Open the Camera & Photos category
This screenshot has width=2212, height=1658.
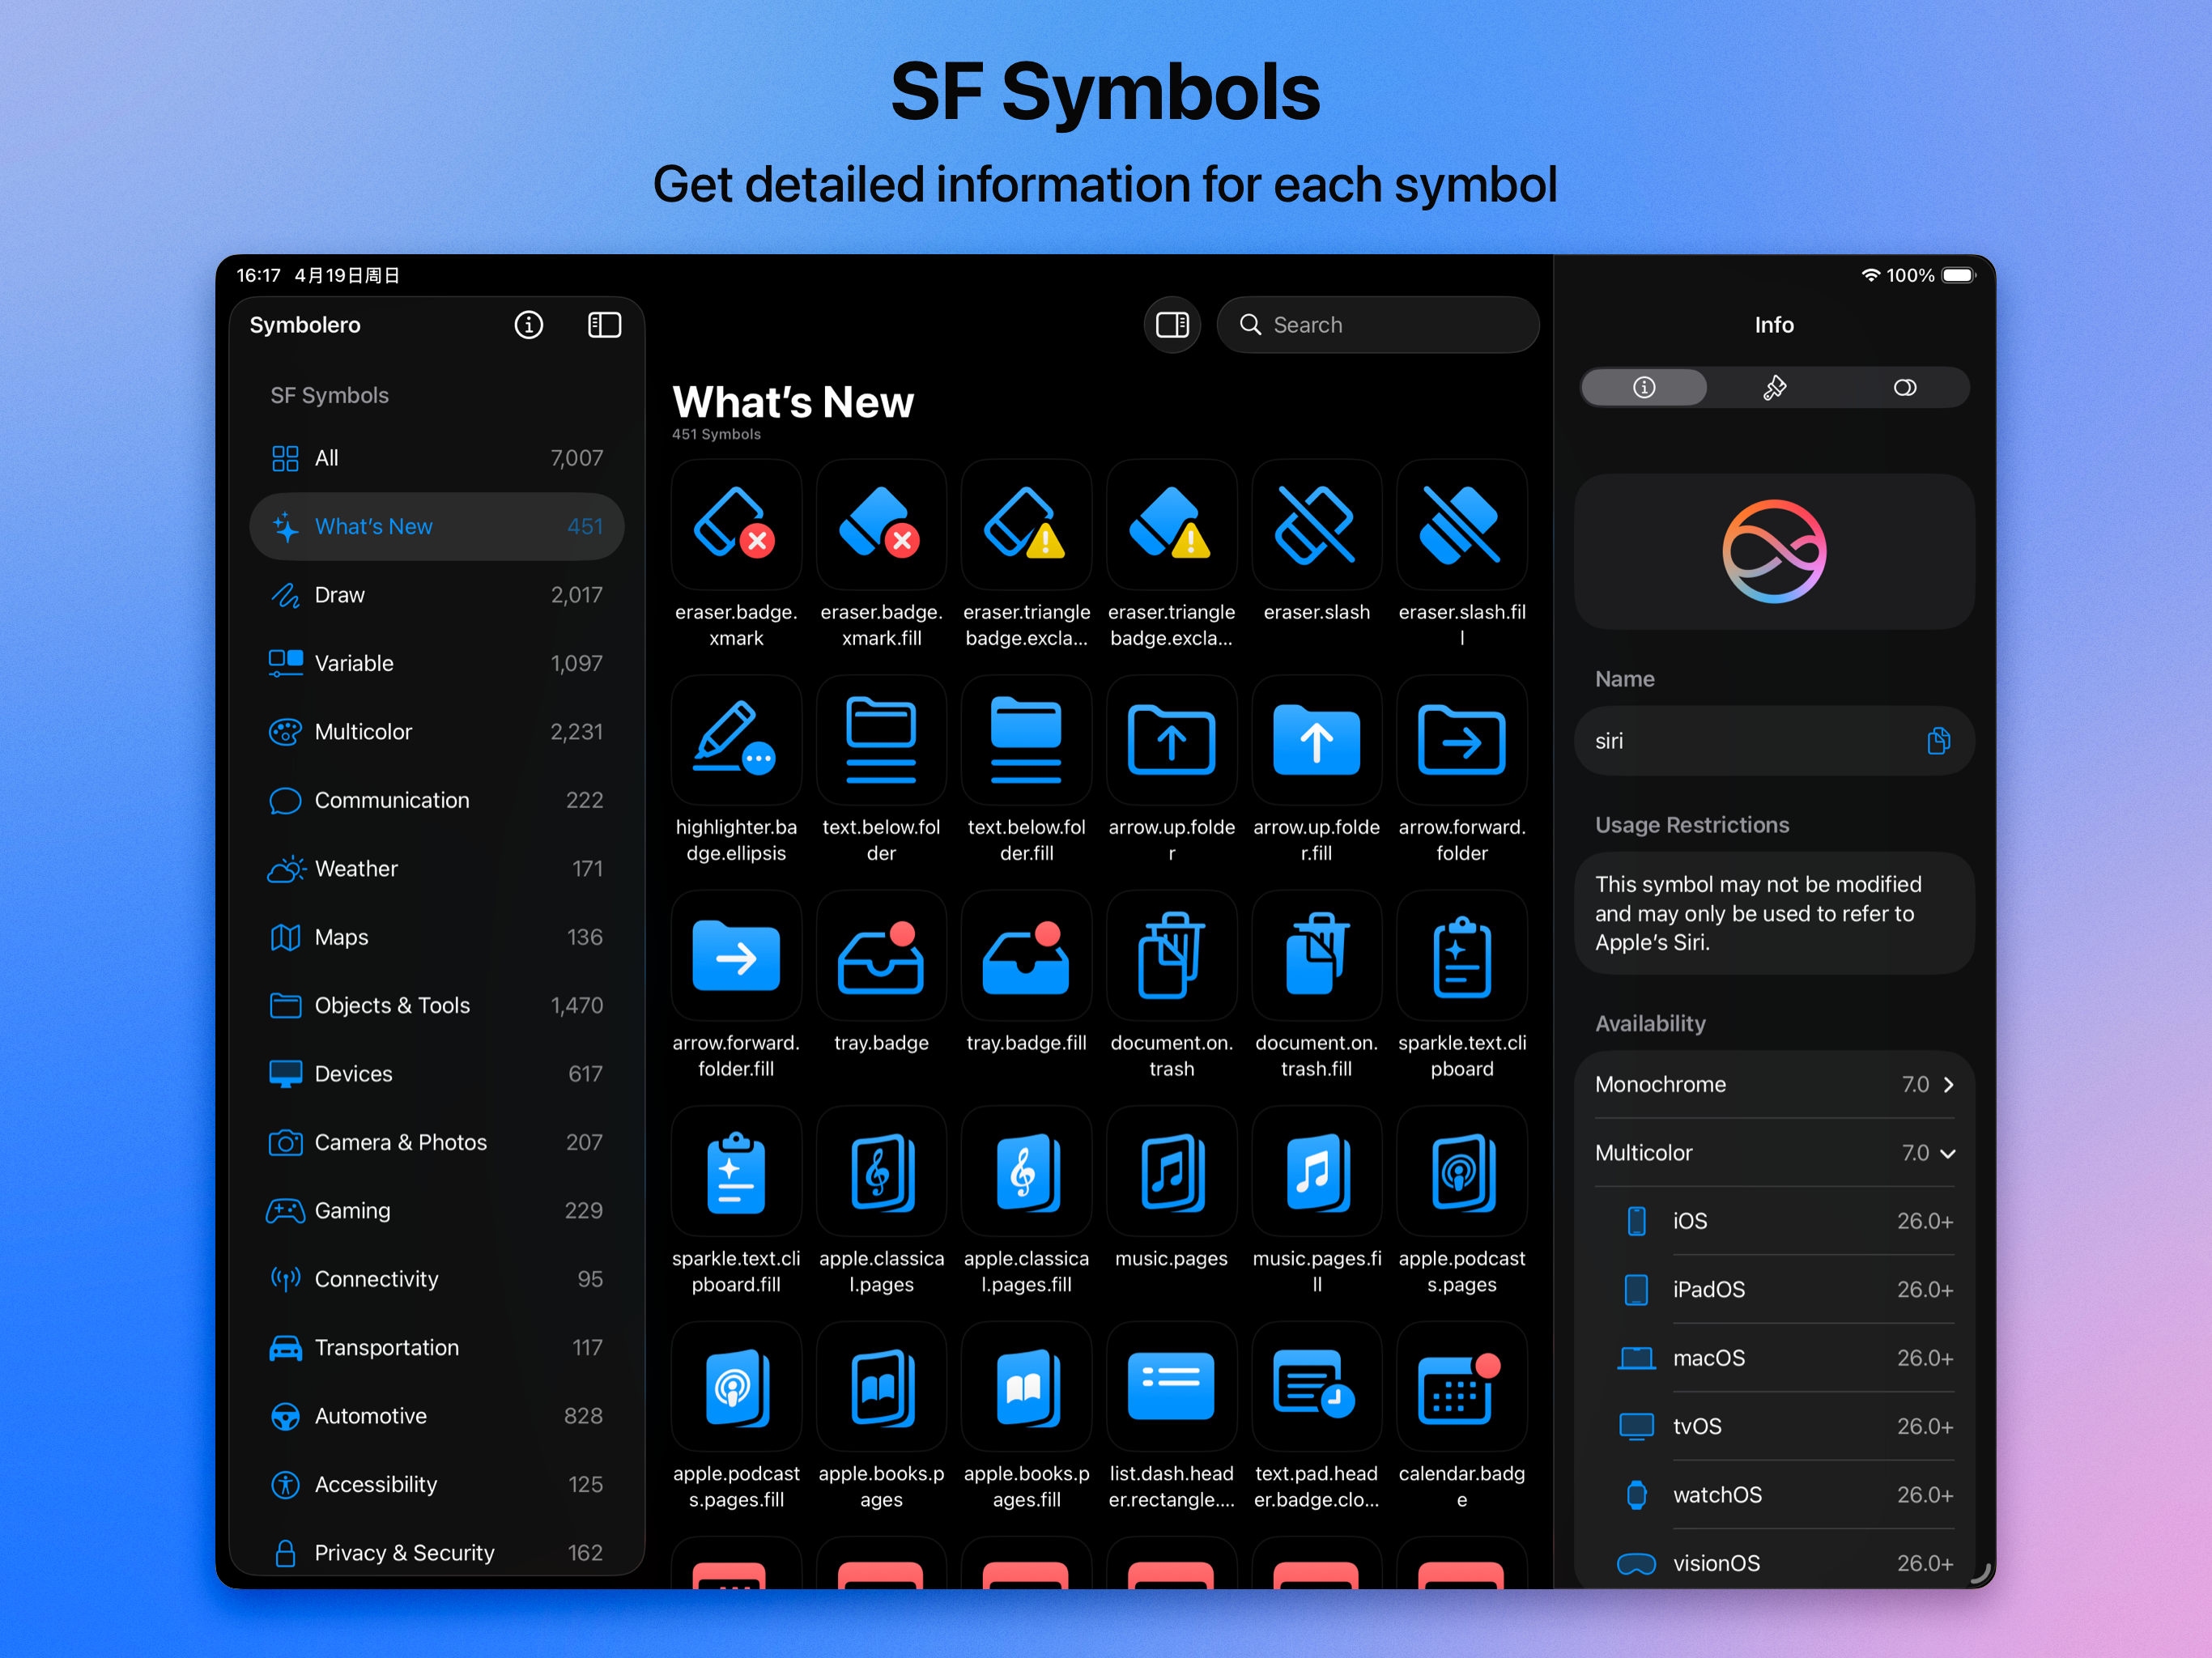click(x=437, y=1142)
